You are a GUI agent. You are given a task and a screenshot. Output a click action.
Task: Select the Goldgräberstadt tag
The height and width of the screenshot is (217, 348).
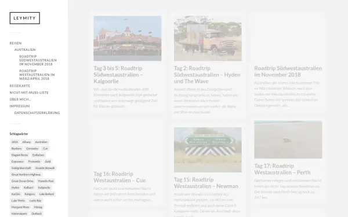point(21,168)
